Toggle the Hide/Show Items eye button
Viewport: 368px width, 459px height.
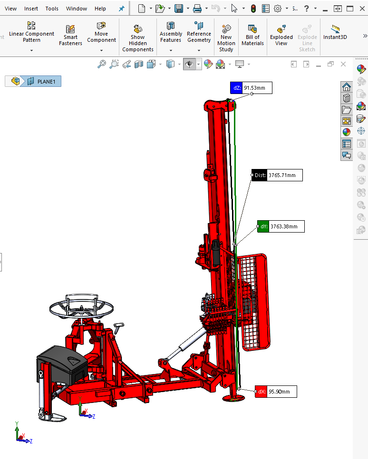[189, 64]
